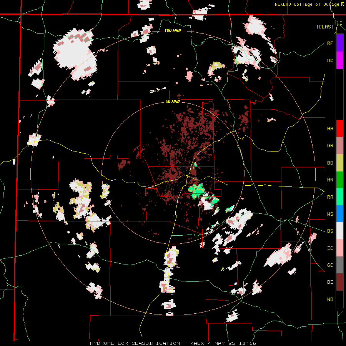This screenshot has width=346, height=346.
Task: Click the 4 MAY 25 date text
Action: (221, 343)
